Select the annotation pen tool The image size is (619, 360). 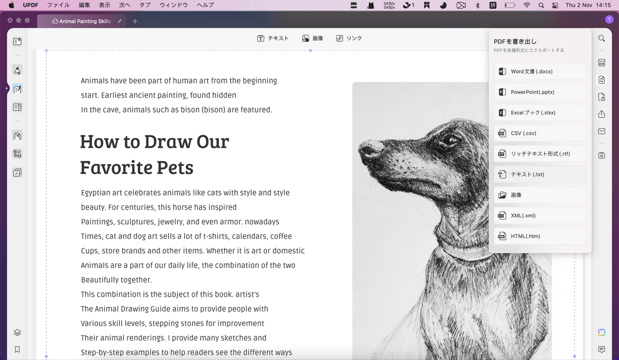pyautogui.click(x=17, y=70)
